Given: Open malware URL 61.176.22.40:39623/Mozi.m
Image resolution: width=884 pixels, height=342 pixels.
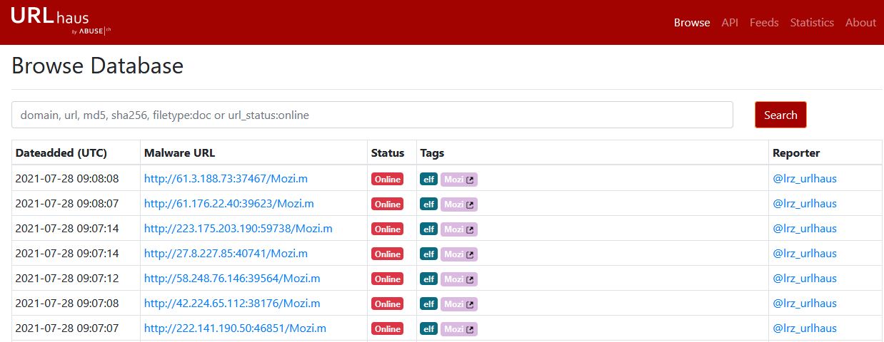Looking at the screenshot, I should coord(228,204).
